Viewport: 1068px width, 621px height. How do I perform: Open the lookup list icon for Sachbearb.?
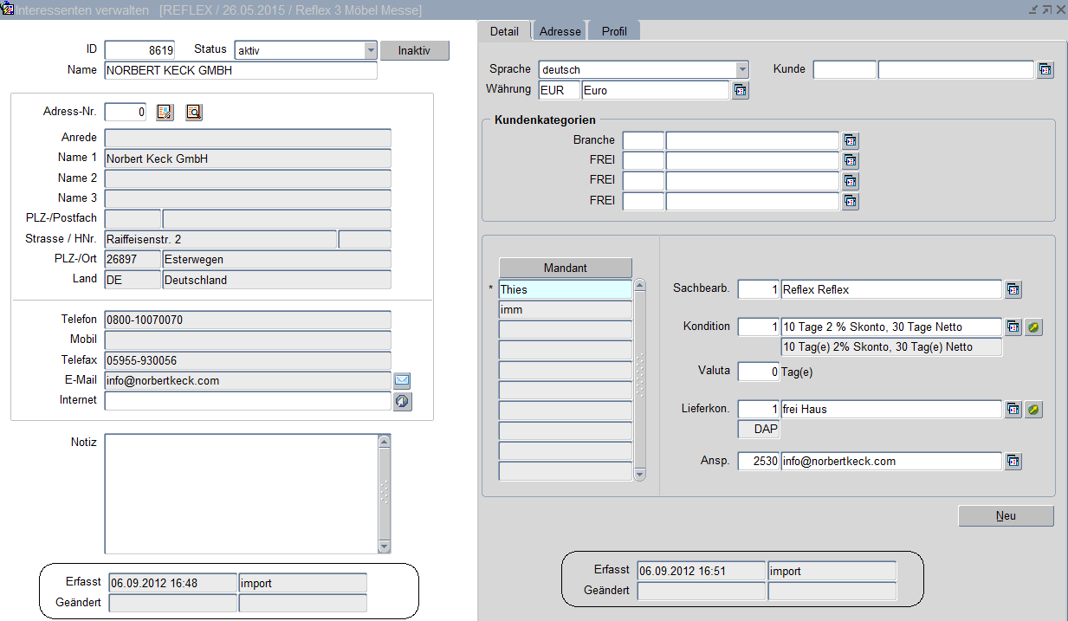1013,290
